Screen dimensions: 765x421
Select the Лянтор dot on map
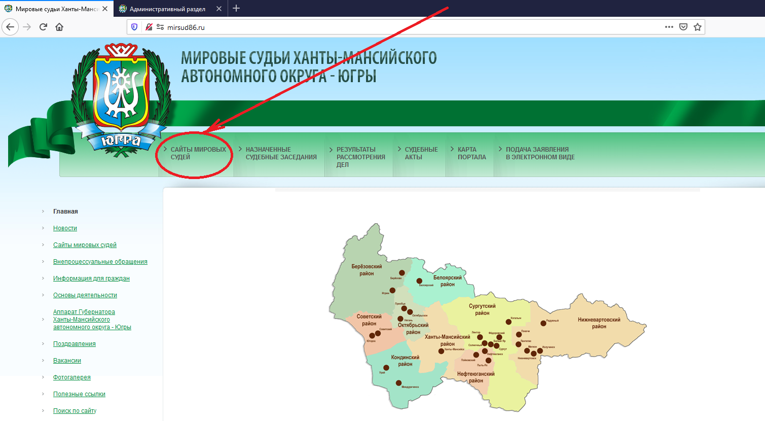tap(480, 337)
